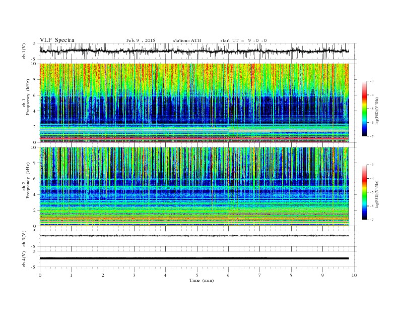
Task: Click the "-5" label on ch.2 color bar
Action: point(372,192)
